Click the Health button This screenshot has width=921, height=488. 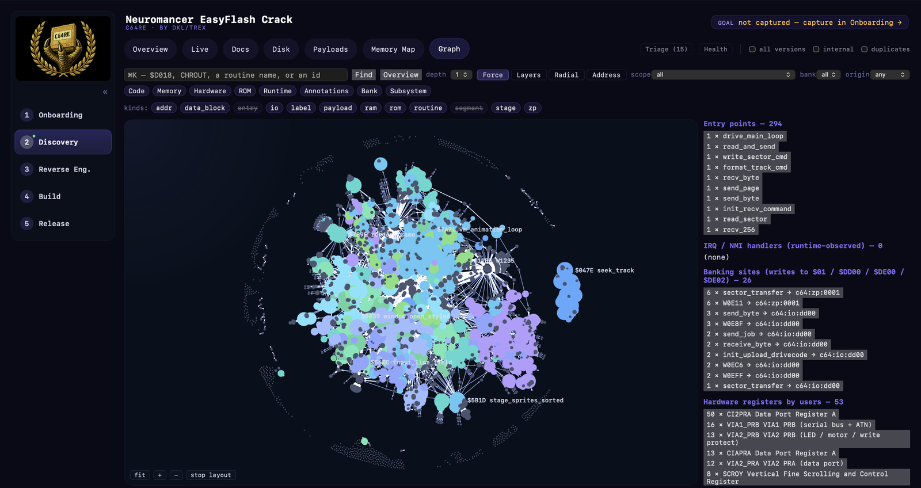[x=716, y=49]
